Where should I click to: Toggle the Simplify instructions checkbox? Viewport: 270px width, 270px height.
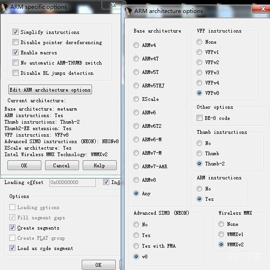[x=15, y=32]
